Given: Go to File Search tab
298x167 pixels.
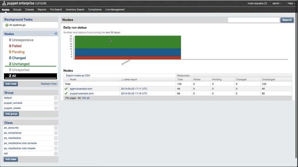Looking at the screenshot, I should pyautogui.click(x=56, y=10).
